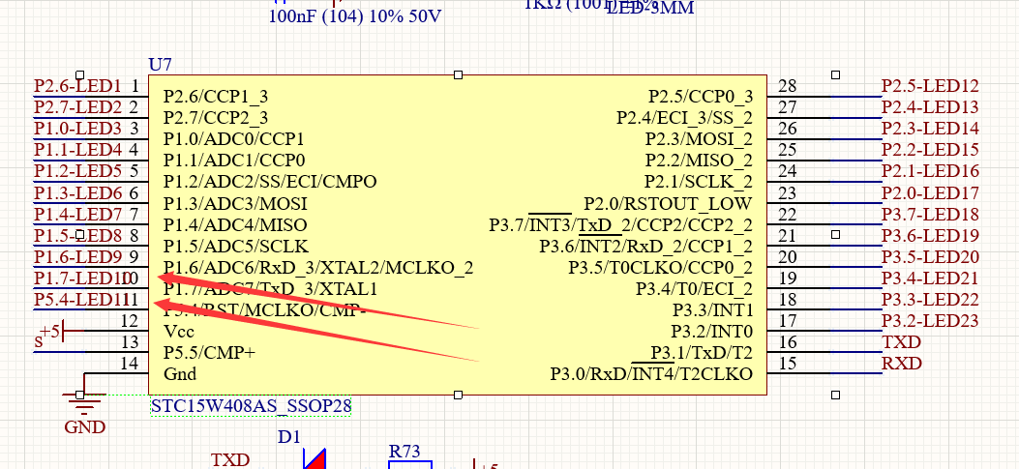Click pin name P2.4/ECI_3/SS_2
Image resolution: width=1019 pixels, height=469 pixels.
(x=685, y=118)
